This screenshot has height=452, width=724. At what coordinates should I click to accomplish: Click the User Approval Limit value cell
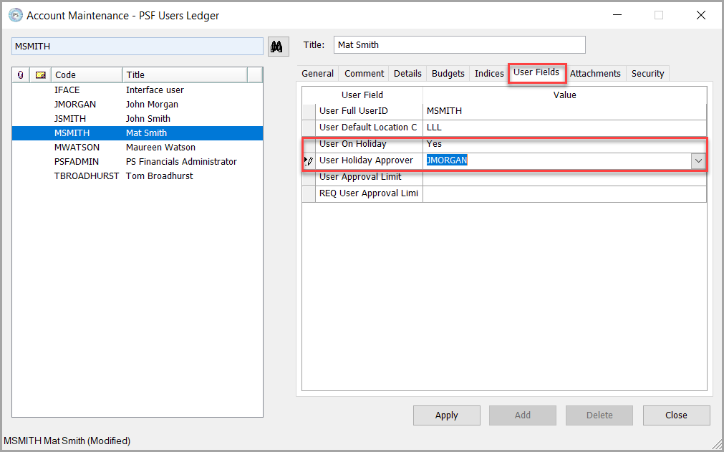coord(564,177)
